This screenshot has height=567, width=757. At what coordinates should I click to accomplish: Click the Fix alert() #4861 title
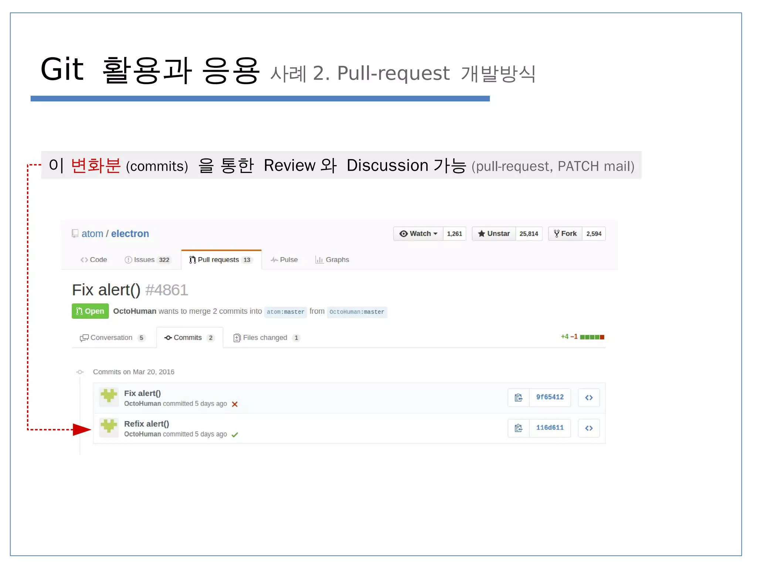click(130, 290)
